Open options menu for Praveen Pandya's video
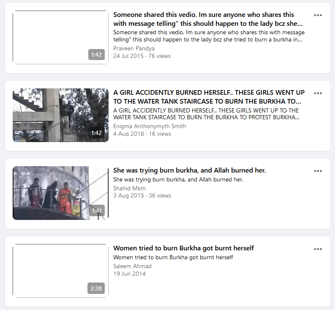Image resolution: width=335 pixels, height=310 pixels. [318, 15]
